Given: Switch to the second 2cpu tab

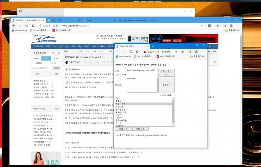Looking at the screenshot, I should click(64, 21).
